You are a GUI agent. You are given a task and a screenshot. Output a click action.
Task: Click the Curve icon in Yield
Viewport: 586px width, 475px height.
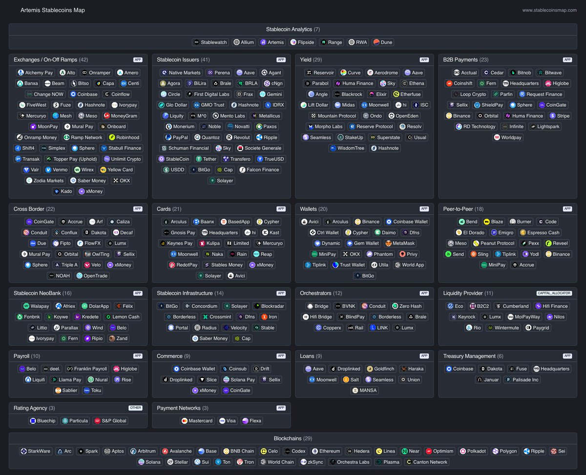[343, 73]
